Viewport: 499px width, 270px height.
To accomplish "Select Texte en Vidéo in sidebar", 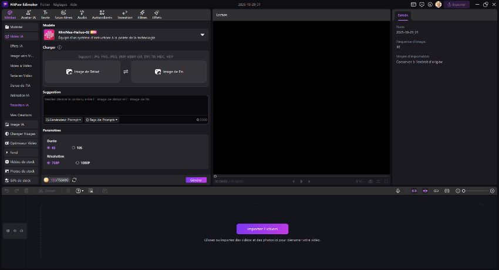I will pos(21,76).
